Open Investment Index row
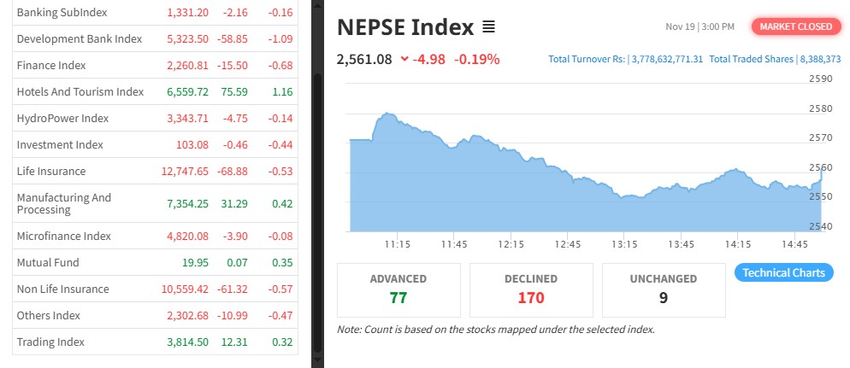 click(x=60, y=145)
